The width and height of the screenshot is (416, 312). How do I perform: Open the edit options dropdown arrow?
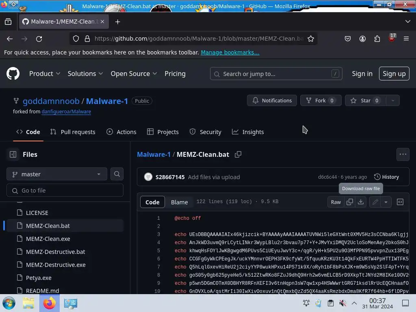(x=386, y=202)
